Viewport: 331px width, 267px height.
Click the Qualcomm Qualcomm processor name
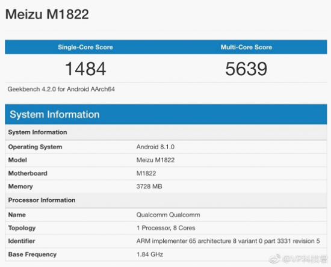tap(168, 215)
